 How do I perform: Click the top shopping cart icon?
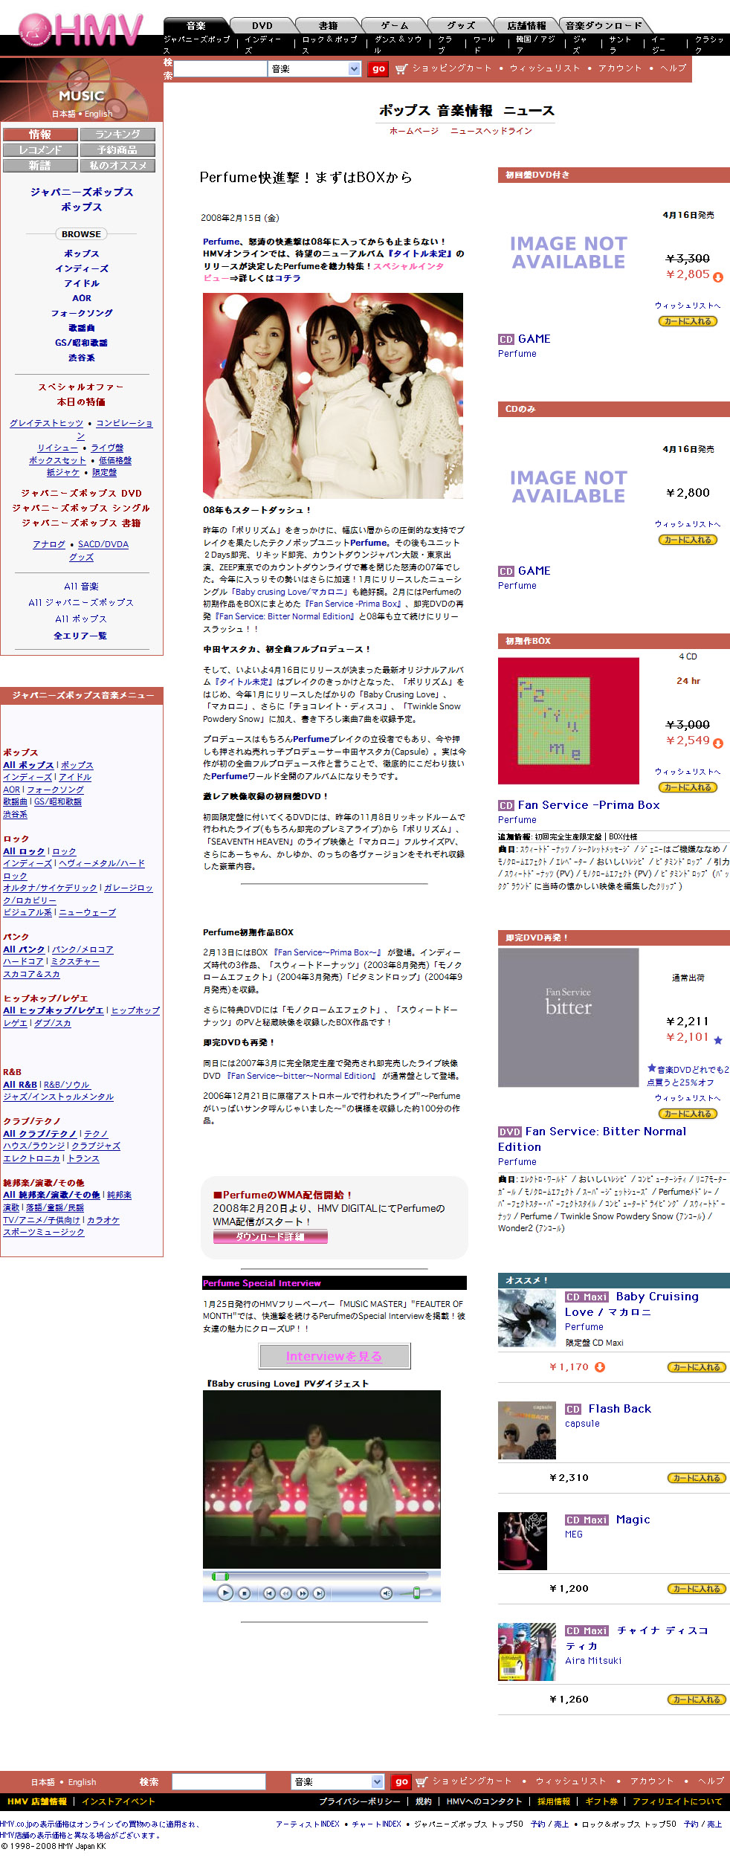(x=401, y=68)
